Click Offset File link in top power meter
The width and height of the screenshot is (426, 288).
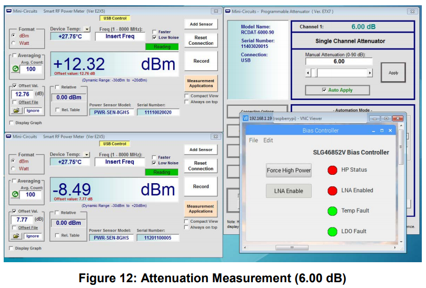coord(28,102)
